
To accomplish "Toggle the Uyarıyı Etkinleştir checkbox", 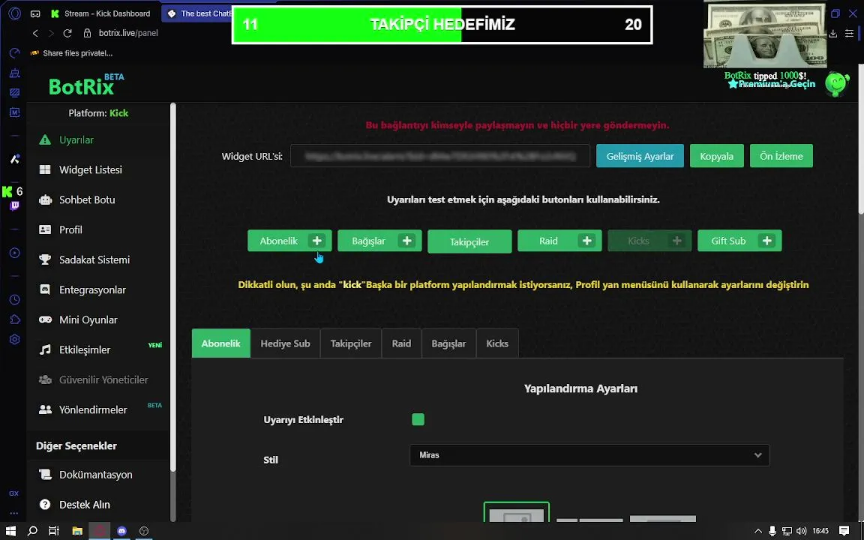I will pos(418,420).
